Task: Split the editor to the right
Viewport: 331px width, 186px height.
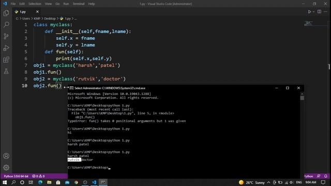Action: 319,12
